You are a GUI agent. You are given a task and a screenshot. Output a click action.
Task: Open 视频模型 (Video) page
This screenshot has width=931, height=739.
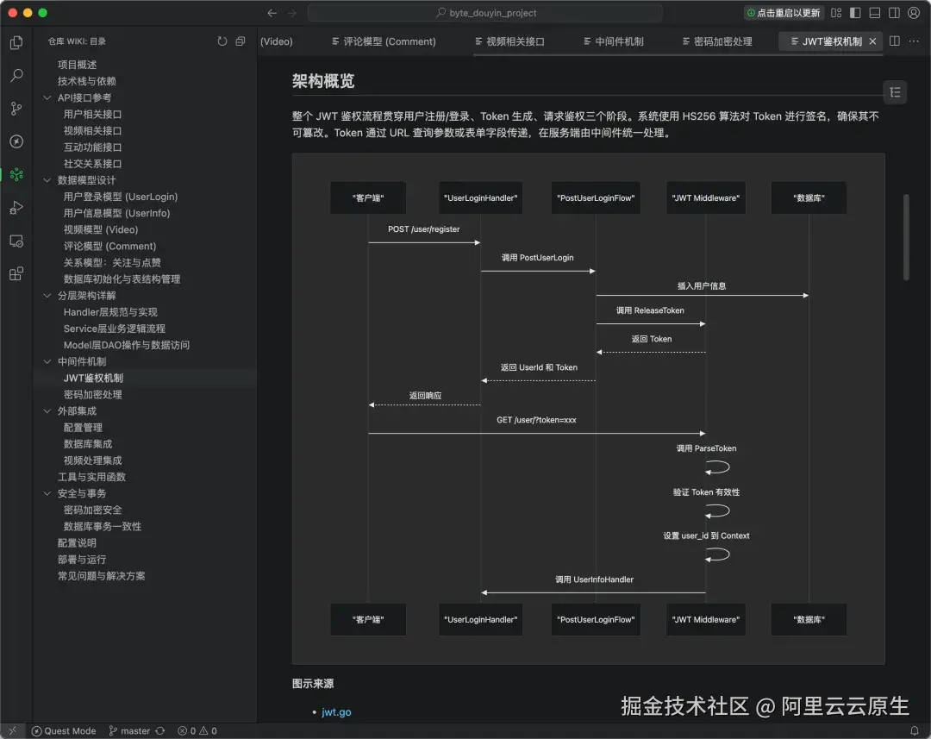(100, 229)
